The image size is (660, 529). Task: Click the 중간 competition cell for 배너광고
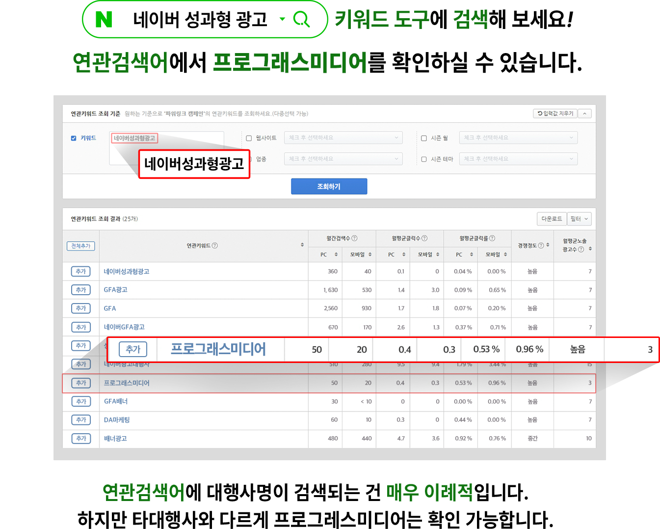click(x=532, y=439)
